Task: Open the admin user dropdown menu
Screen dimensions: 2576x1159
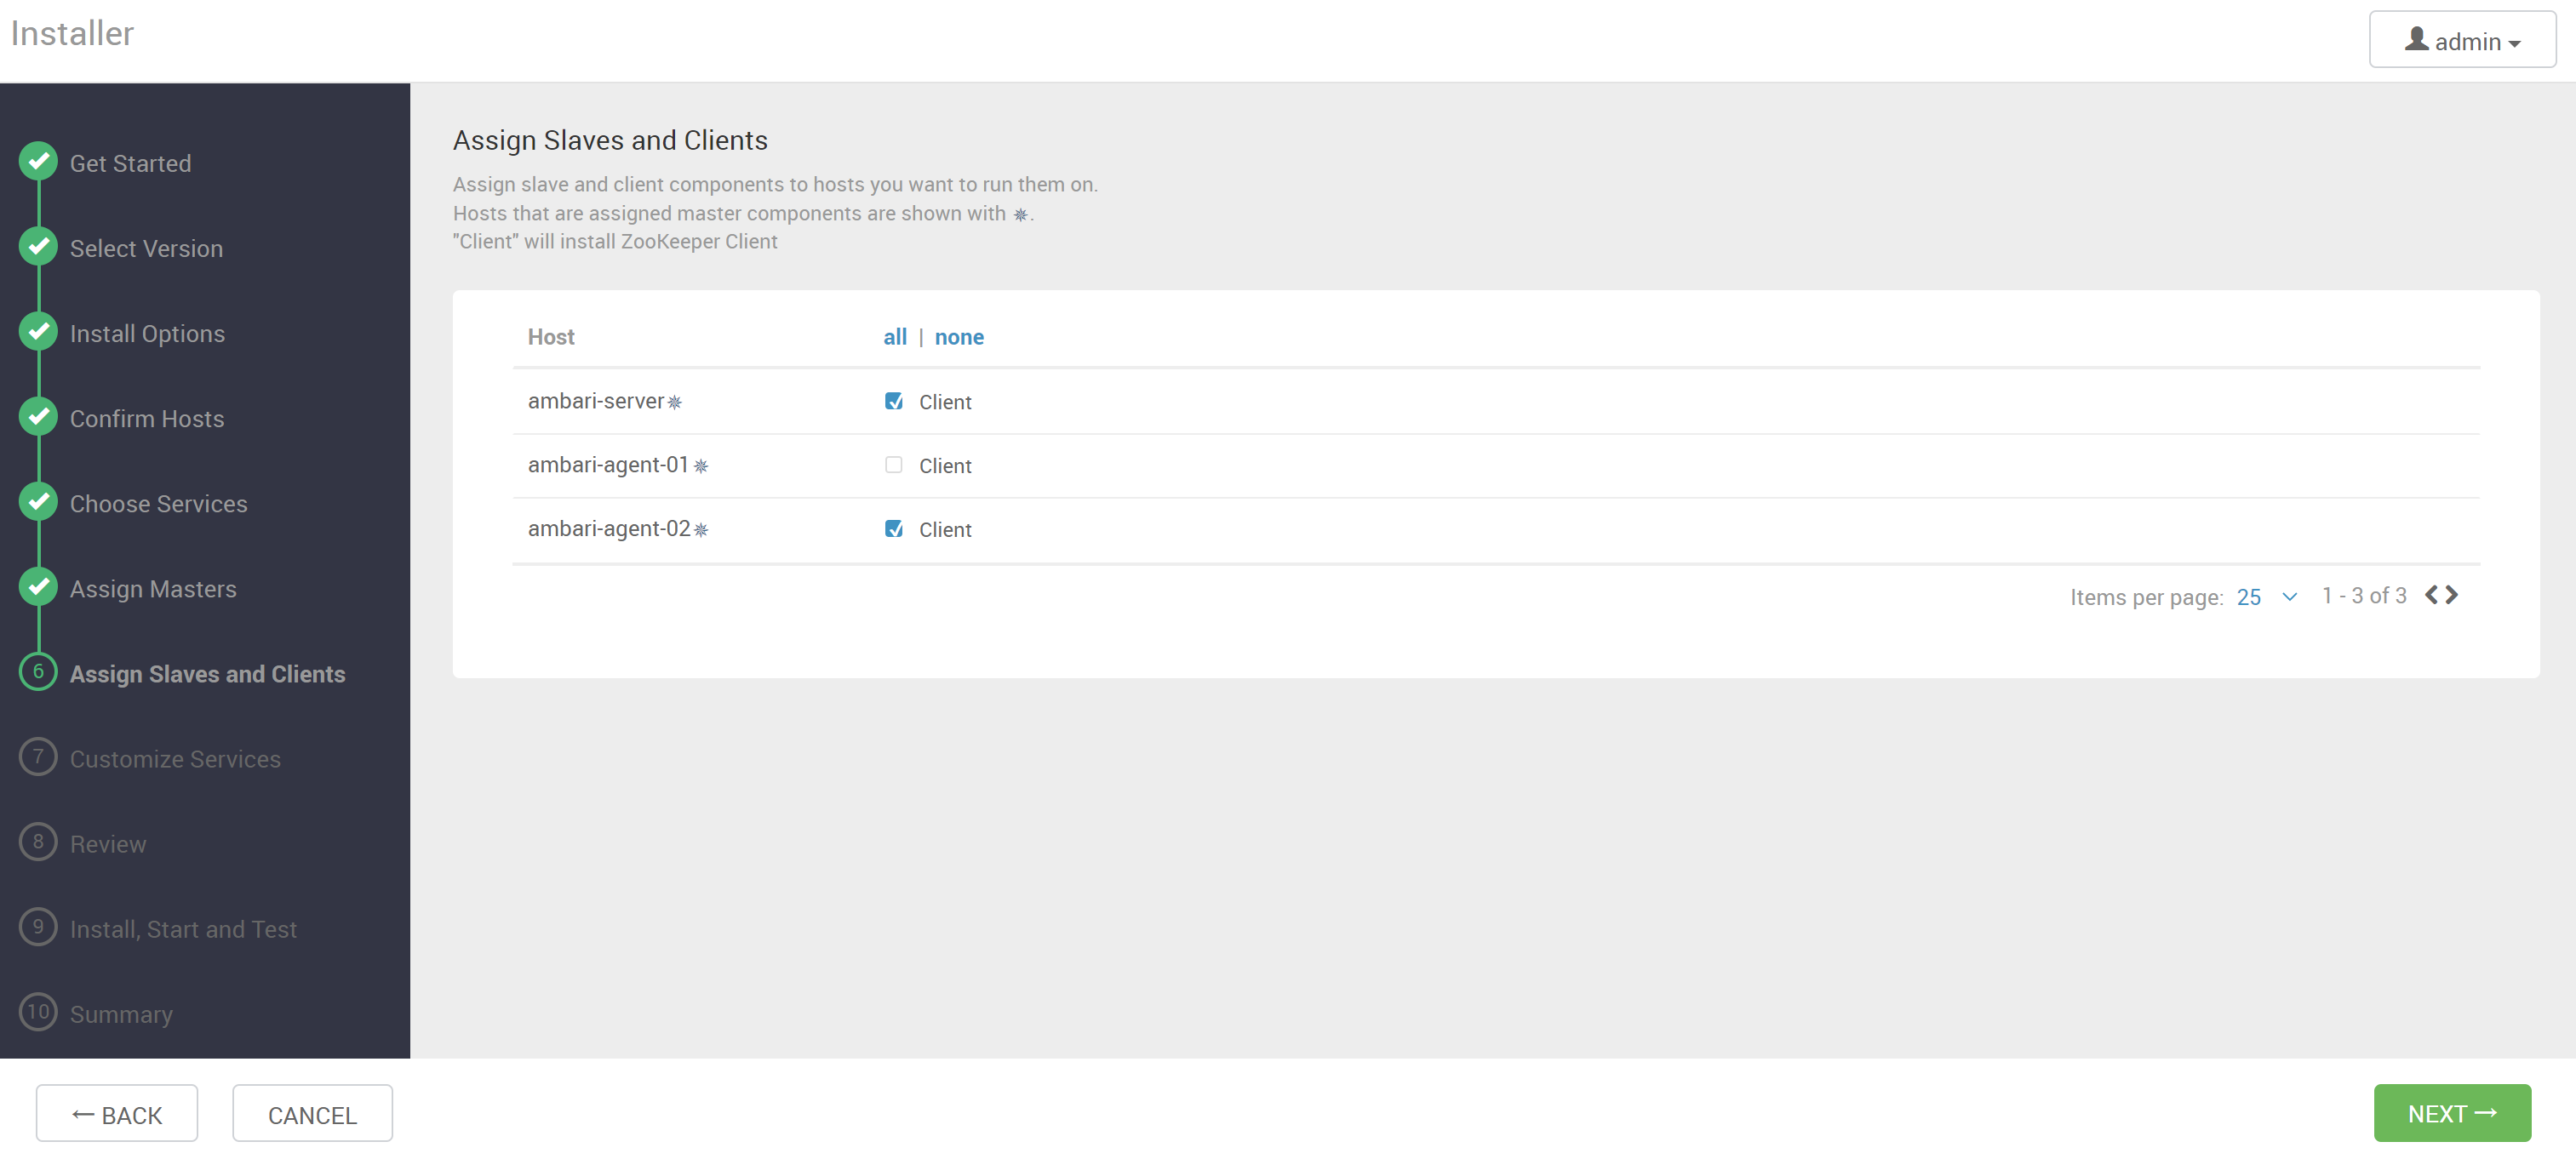Action: (2463, 40)
